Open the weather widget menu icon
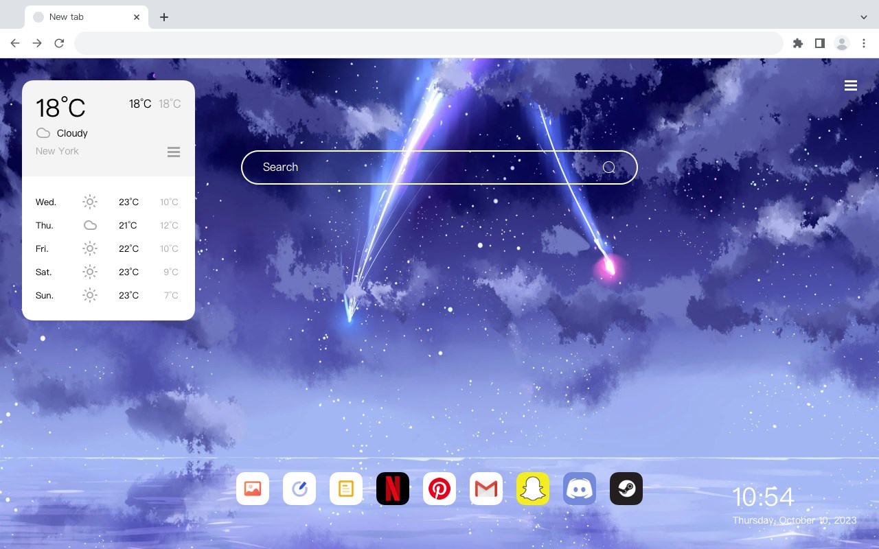 point(174,152)
